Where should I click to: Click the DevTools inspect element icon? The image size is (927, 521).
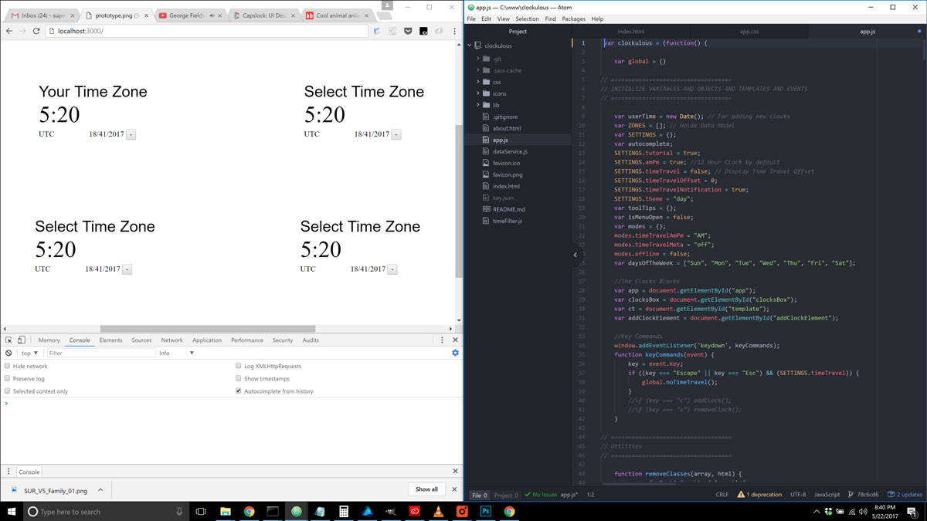[x=8, y=340]
